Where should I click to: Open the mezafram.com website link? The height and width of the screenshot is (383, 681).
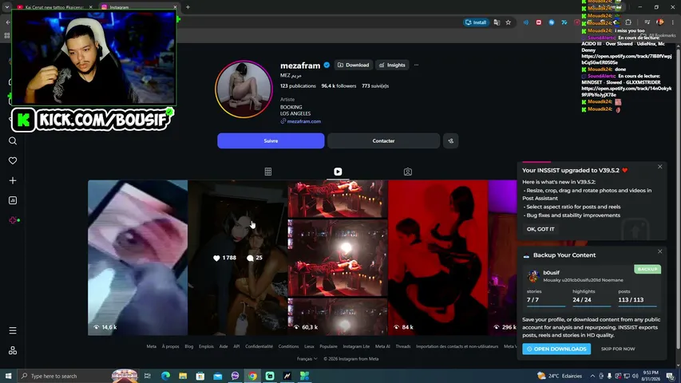[304, 121]
